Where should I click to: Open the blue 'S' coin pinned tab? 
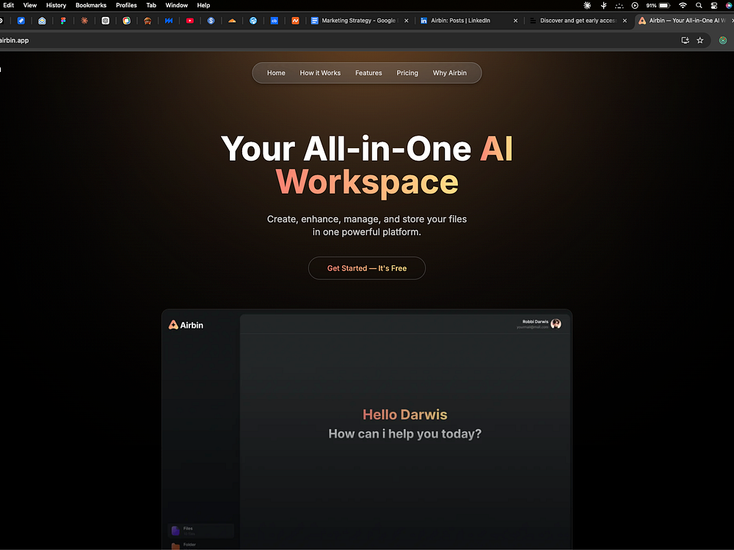(211, 21)
